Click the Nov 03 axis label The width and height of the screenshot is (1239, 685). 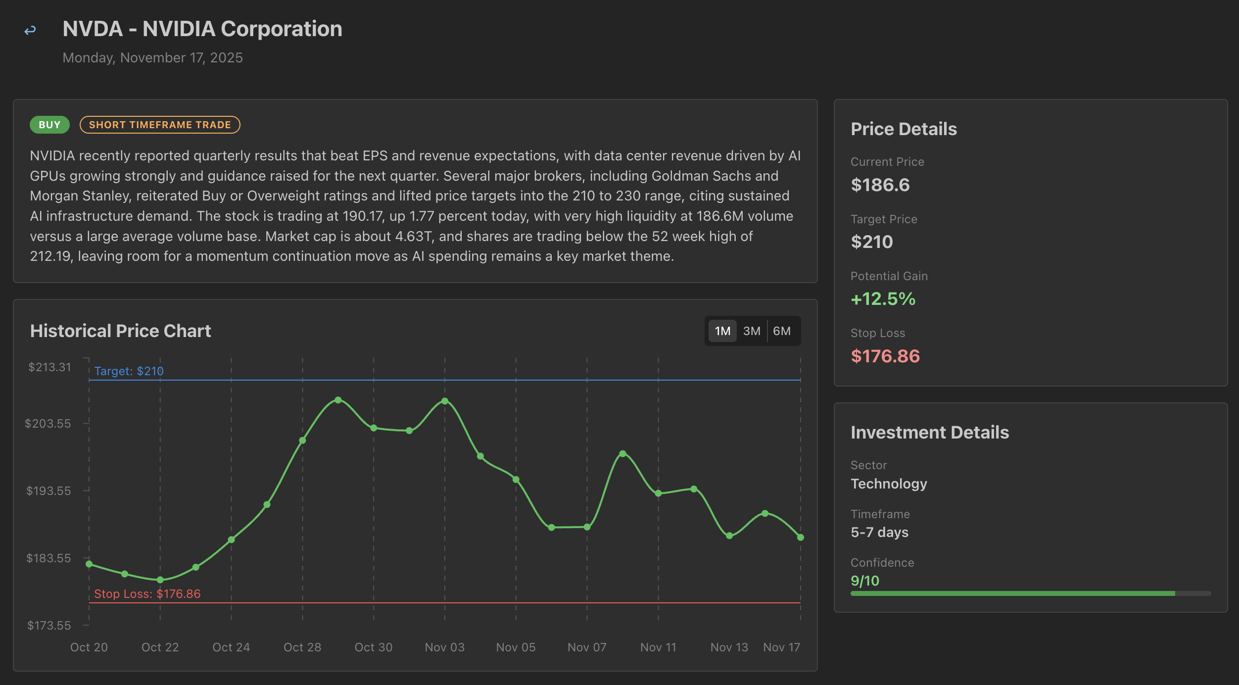click(x=444, y=647)
